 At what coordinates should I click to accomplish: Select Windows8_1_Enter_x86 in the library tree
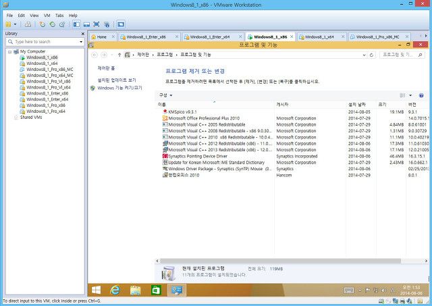(47, 93)
